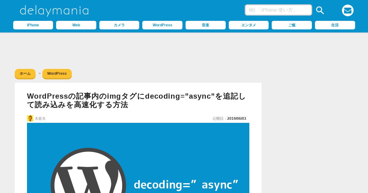
Task: Open the Web category menu
Action: pyautogui.click(x=76, y=25)
